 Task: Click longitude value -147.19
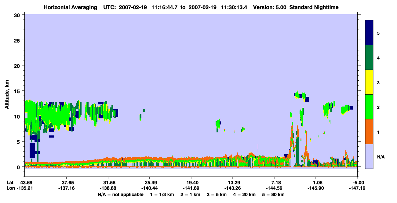(357, 188)
